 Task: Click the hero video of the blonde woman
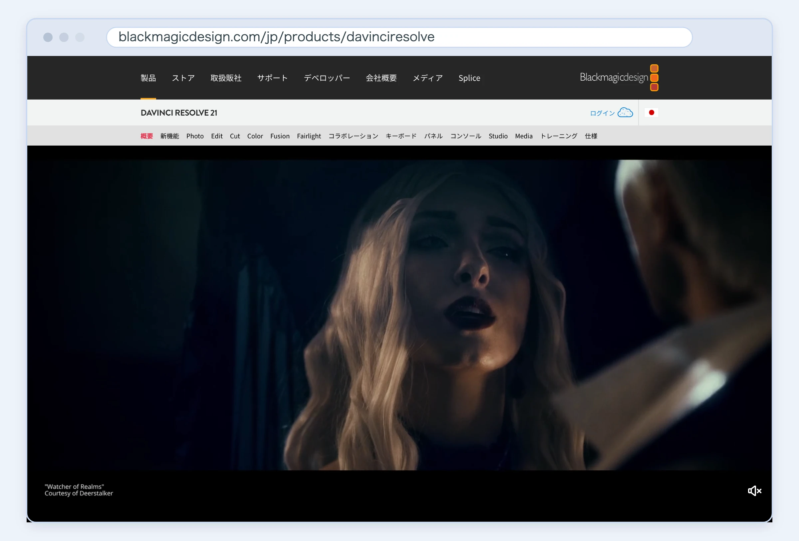pos(400,315)
